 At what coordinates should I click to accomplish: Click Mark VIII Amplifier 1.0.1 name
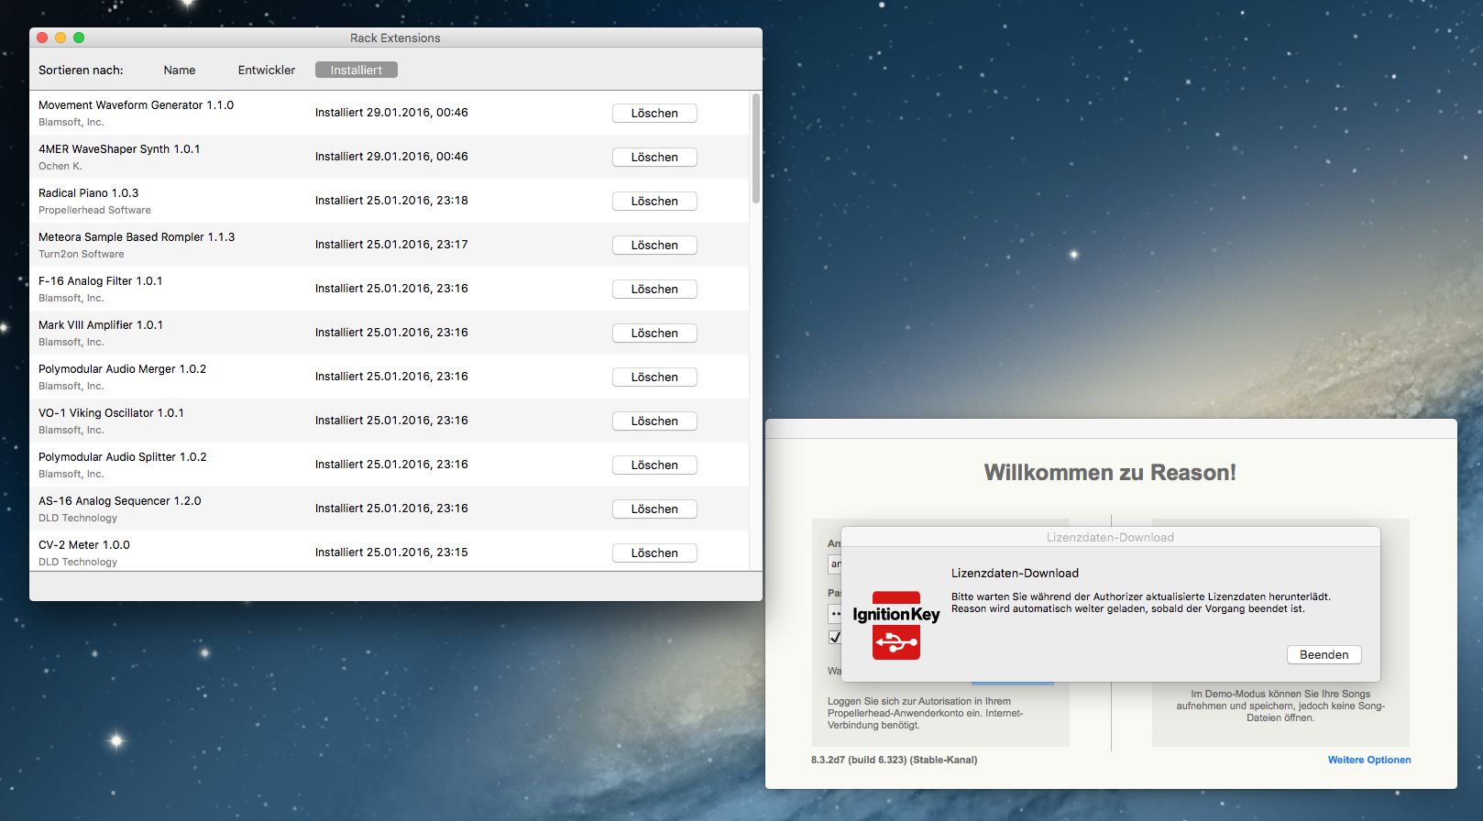(101, 325)
